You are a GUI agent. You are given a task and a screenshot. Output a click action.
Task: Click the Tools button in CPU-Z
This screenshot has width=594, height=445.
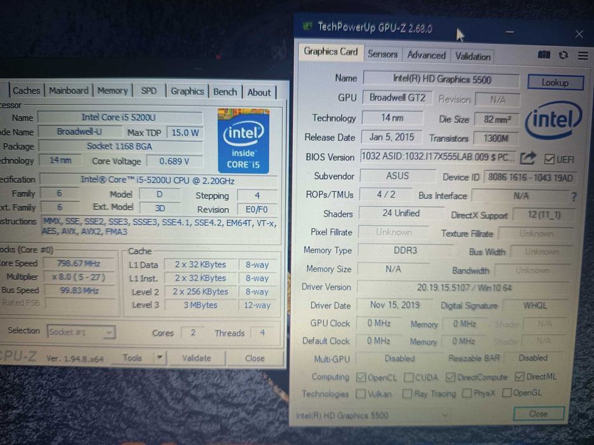pos(132,357)
